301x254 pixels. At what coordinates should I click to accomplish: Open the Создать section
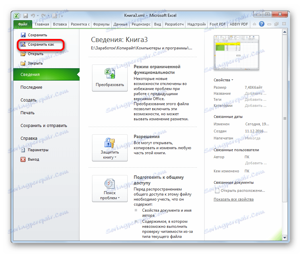tap(29, 100)
